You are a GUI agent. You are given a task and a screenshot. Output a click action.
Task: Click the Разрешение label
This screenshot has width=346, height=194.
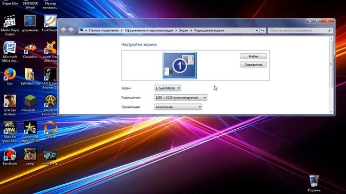131,98
